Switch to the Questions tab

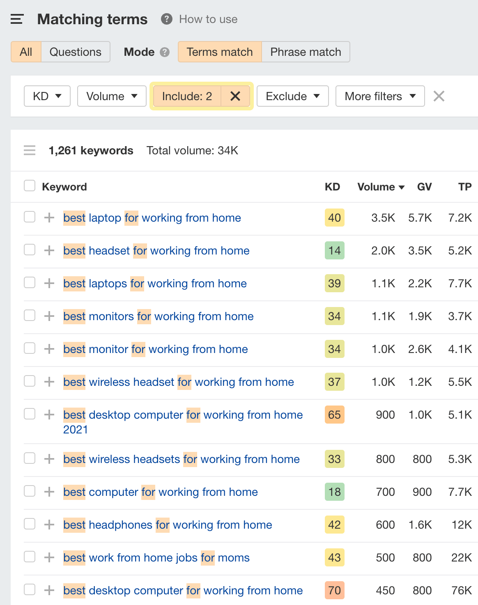pyautogui.click(x=75, y=52)
